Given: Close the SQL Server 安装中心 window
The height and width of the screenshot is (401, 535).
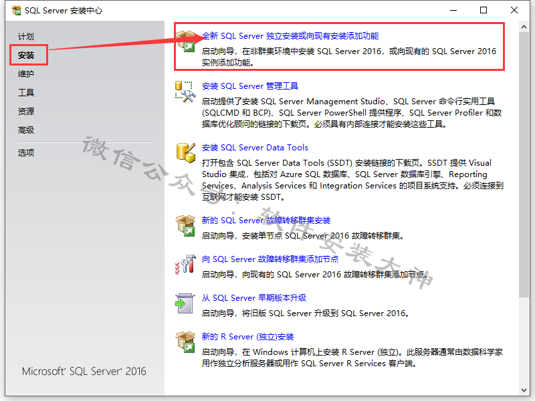Looking at the screenshot, I should (x=514, y=11).
